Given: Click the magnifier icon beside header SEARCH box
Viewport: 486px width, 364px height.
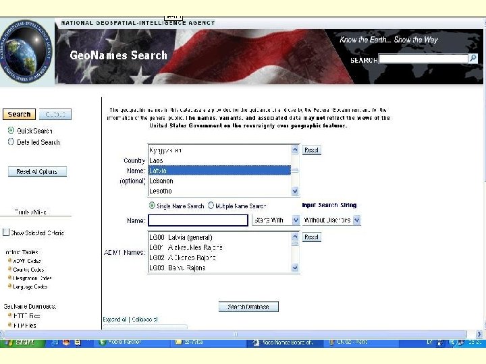Looking at the screenshot, I should tap(473, 58).
